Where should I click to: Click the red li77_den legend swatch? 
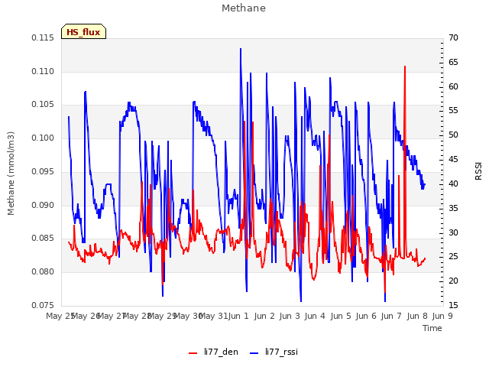tap(193, 353)
